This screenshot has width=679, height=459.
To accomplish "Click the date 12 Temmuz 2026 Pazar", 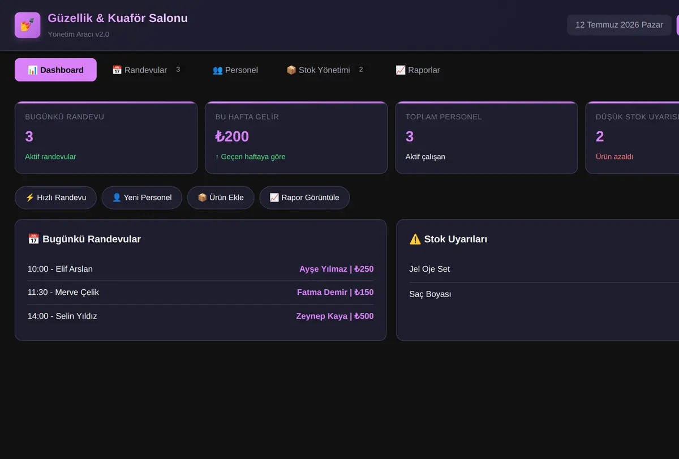I will [x=619, y=25].
